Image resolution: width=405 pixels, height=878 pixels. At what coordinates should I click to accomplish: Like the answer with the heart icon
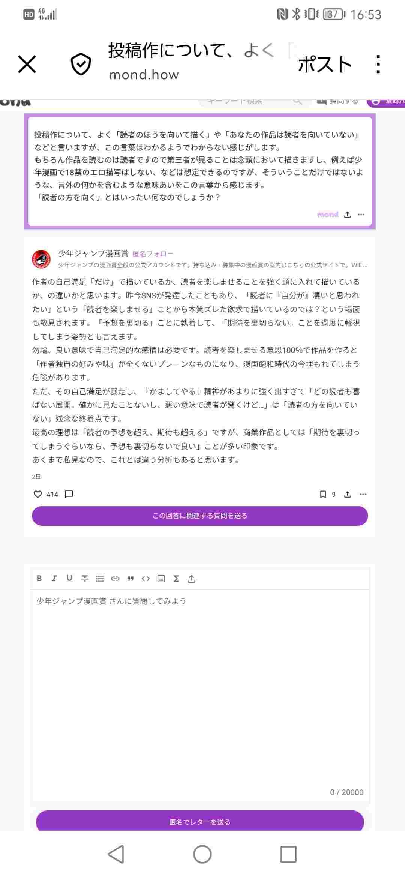coord(38,494)
